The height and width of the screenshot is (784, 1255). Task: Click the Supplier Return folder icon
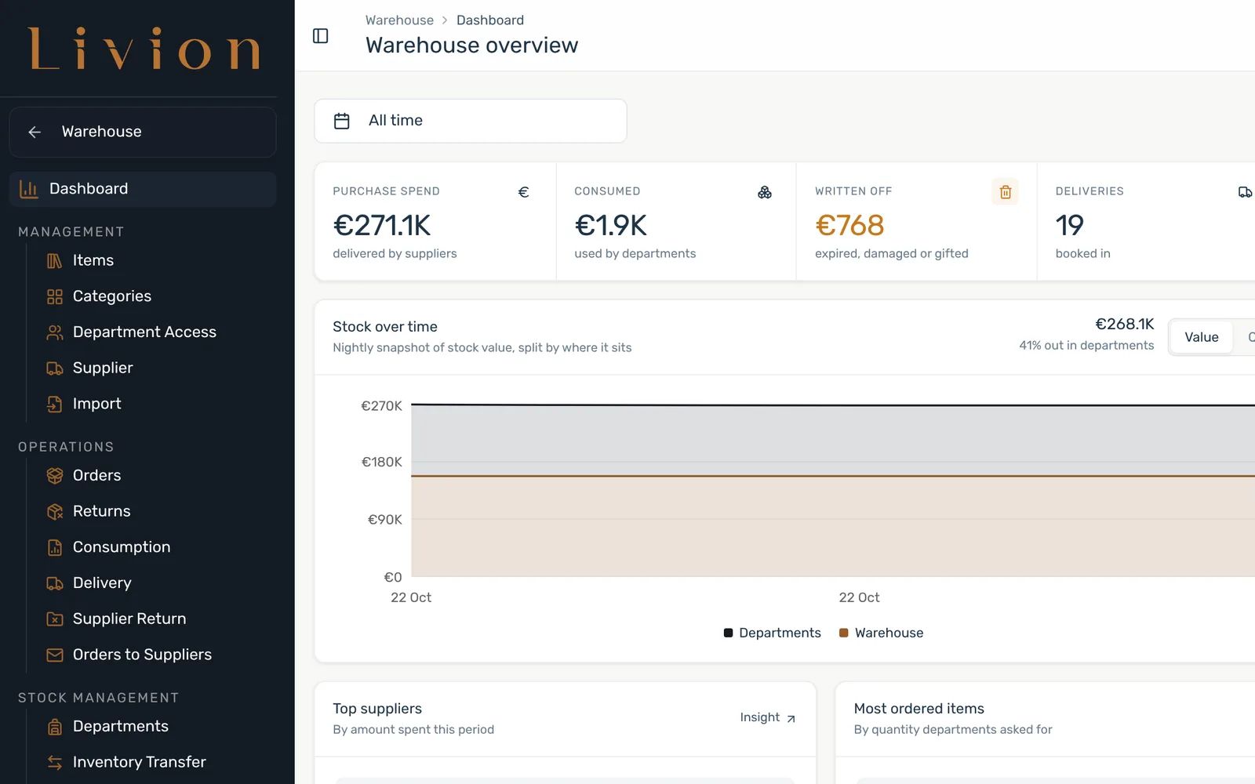pyautogui.click(x=54, y=619)
